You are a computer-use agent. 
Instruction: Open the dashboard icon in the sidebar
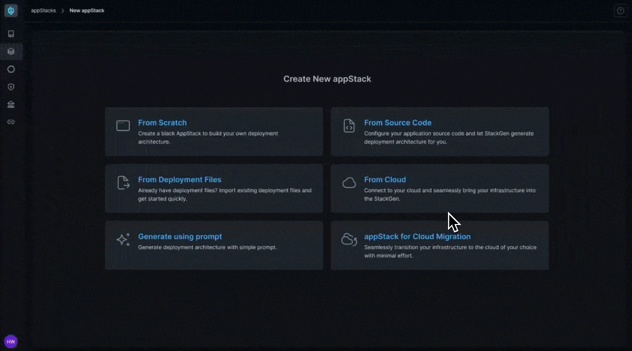[11, 34]
